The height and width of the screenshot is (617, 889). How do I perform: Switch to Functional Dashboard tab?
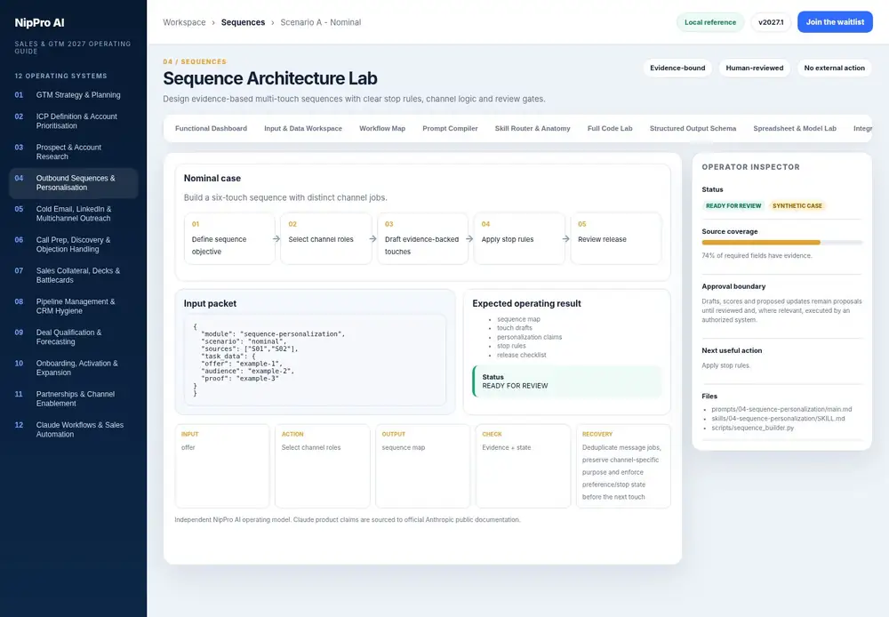point(211,129)
